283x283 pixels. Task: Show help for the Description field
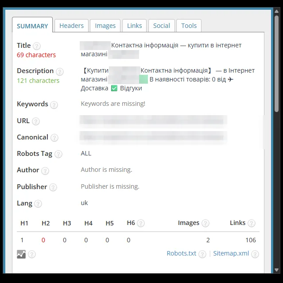click(x=59, y=72)
